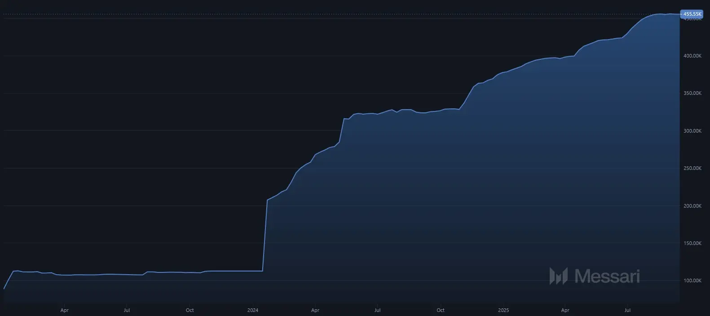Click the 2024 x-axis label
This screenshot has width=710, height=316.
pyautogui.click(x=253, y=310)
